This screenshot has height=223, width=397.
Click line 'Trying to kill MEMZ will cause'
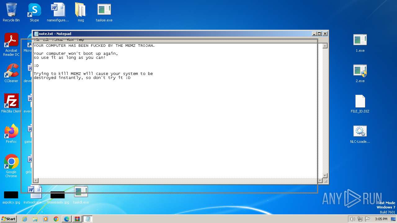coord(93,74)
